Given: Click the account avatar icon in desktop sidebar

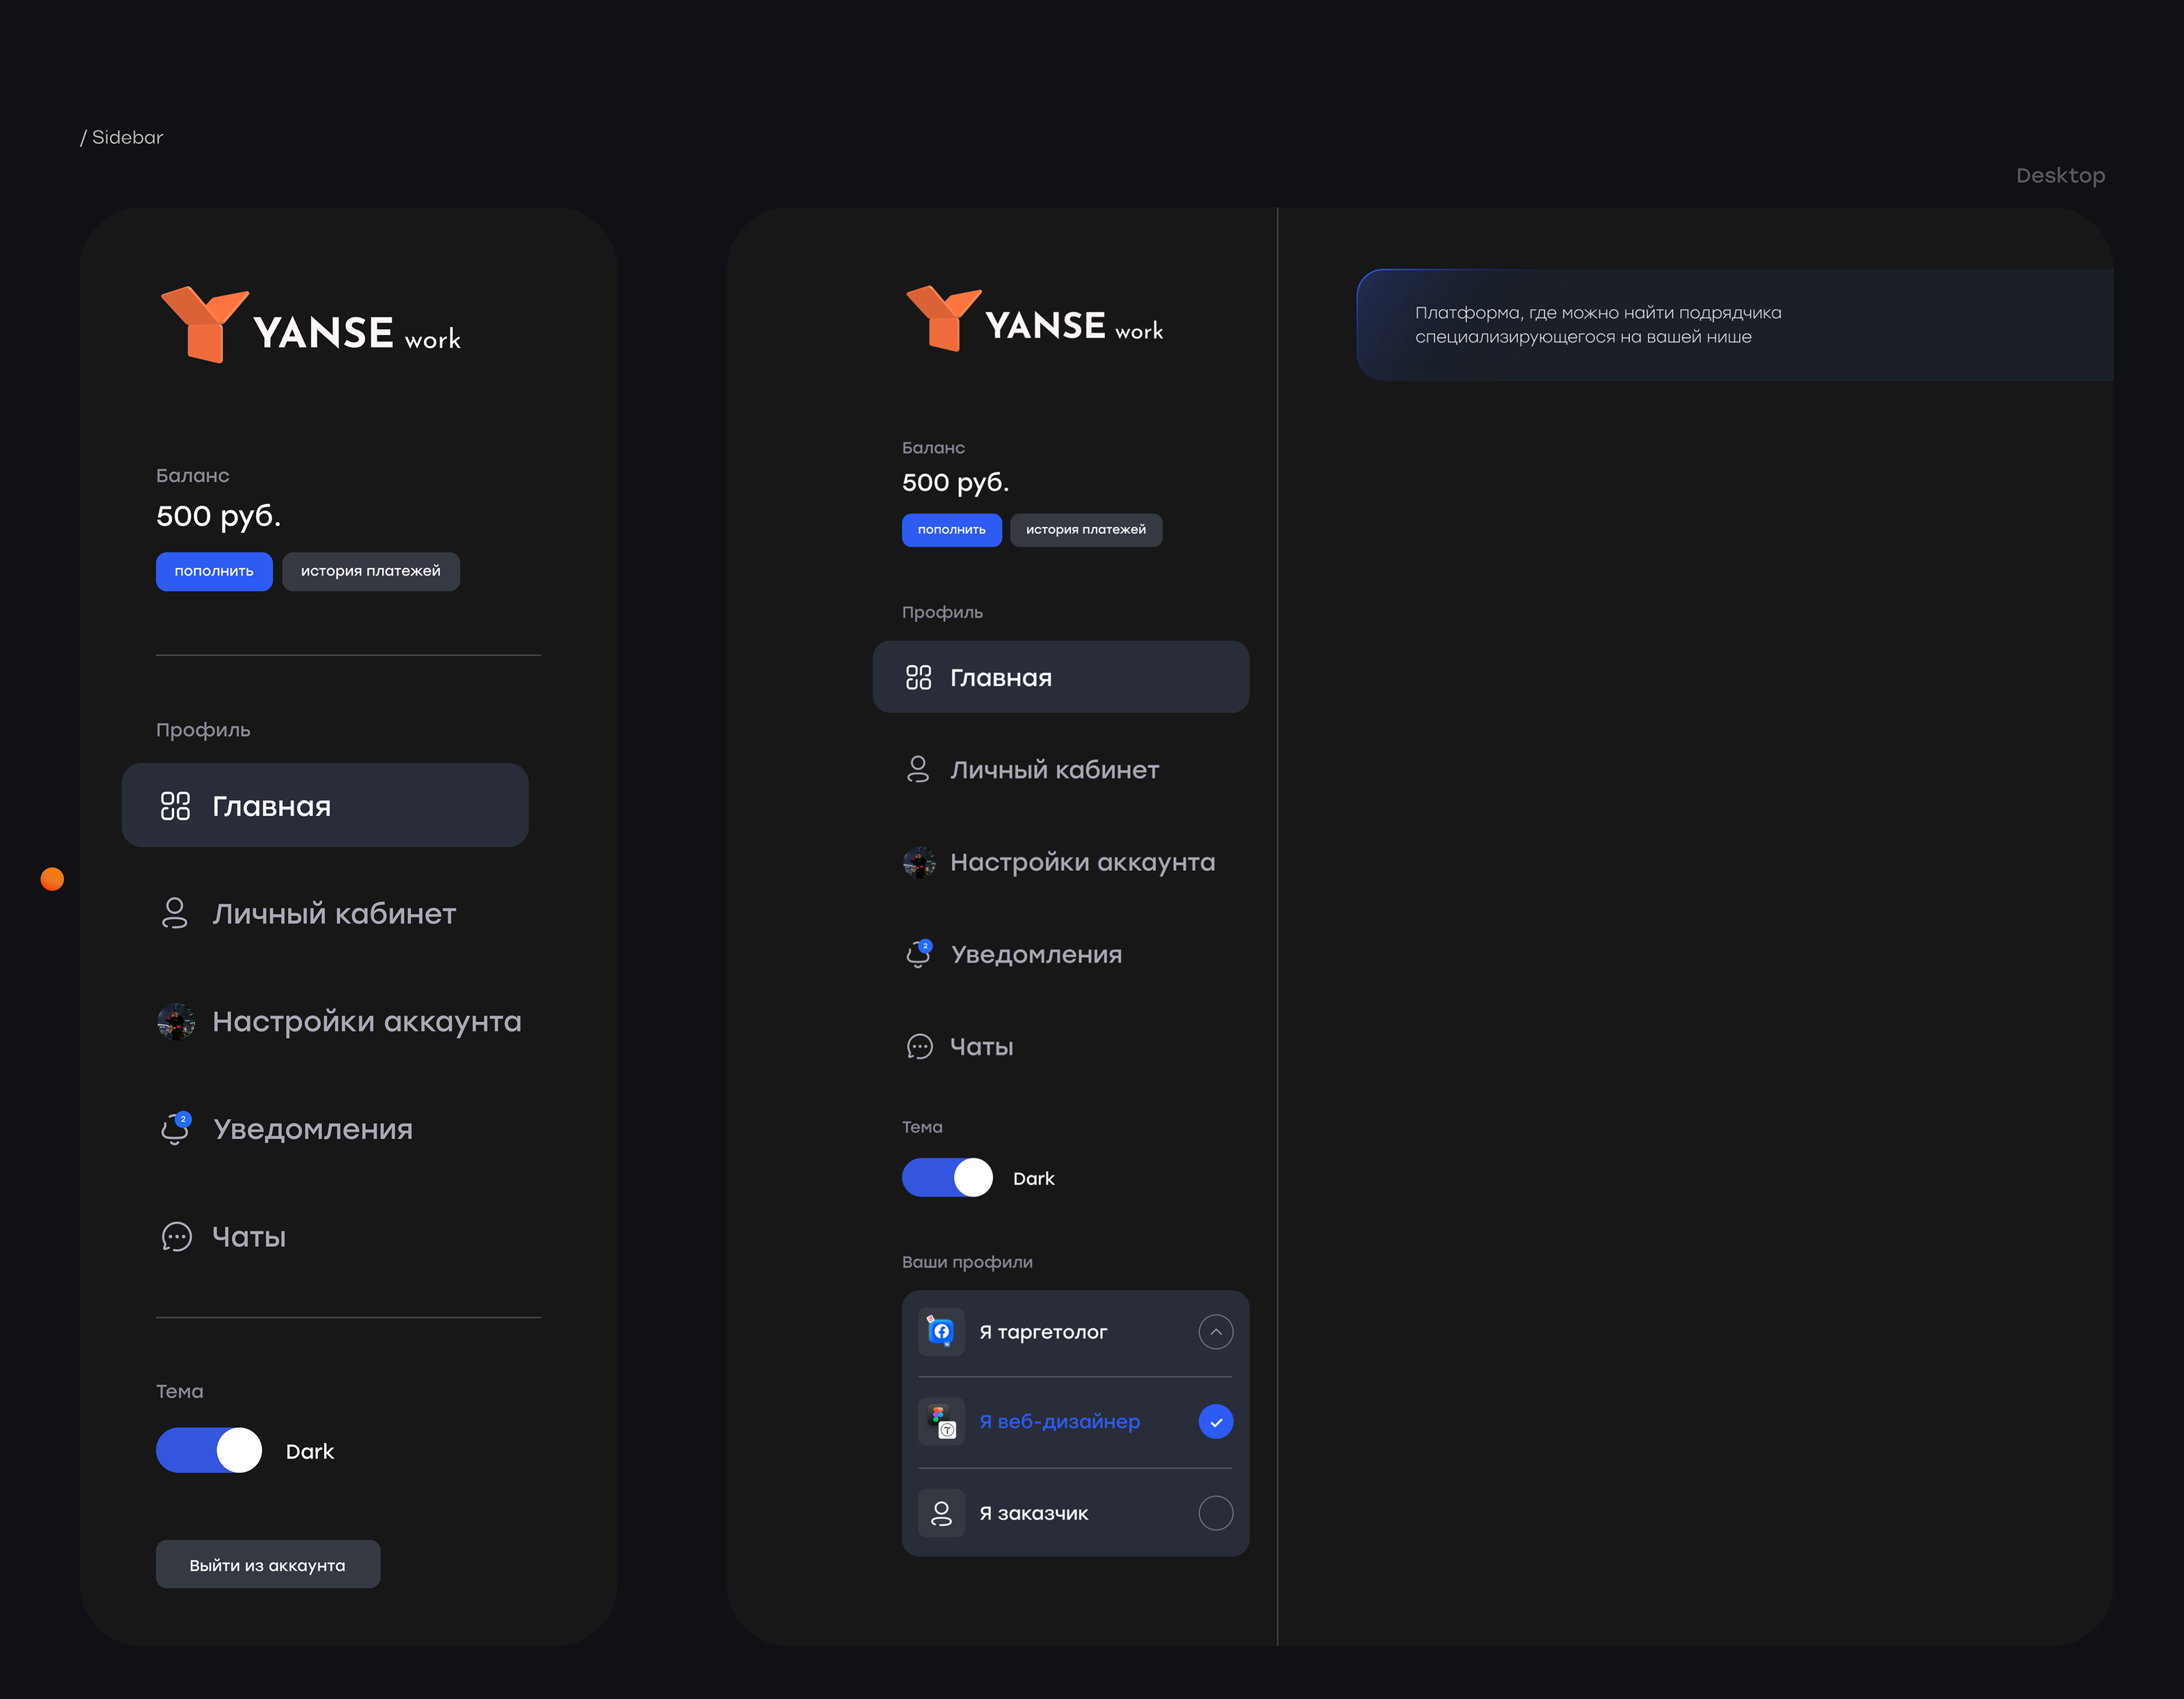Looking at the screenshot, I should pyautogui.click(x=919, y=862).
